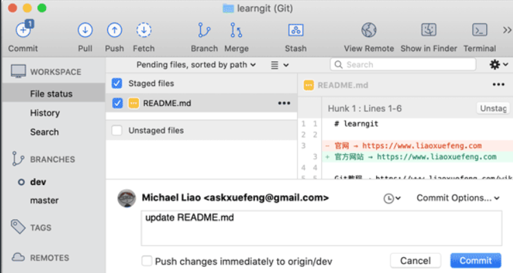513x273 pixels.
Task: Click the Stash toolbar icon
Action: point(296,30)
